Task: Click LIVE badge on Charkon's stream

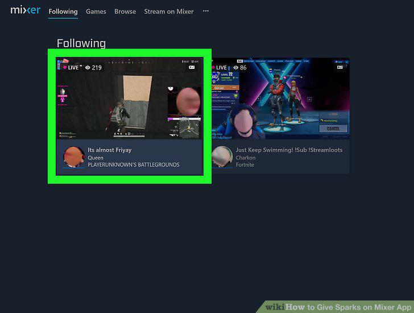Action: click(x=219, y=68)
